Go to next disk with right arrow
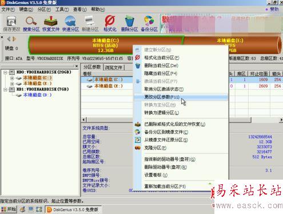The width and height of the screenshot is (283, 214). [14, 39]
